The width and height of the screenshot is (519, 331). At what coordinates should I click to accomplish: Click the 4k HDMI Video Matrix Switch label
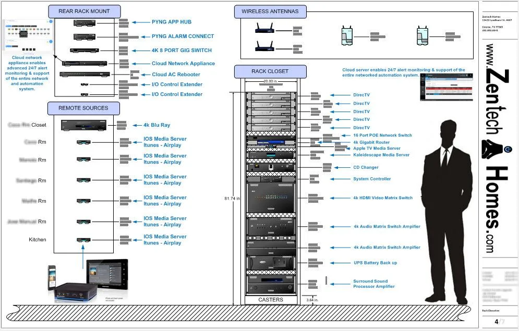click(383, 198)
